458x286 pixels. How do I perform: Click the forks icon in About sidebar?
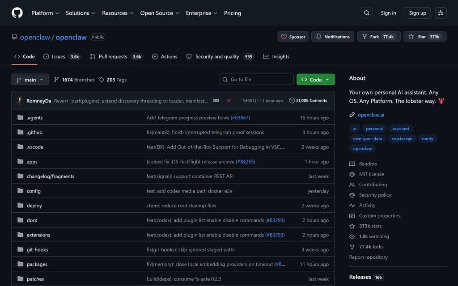(x=352, y=247)
